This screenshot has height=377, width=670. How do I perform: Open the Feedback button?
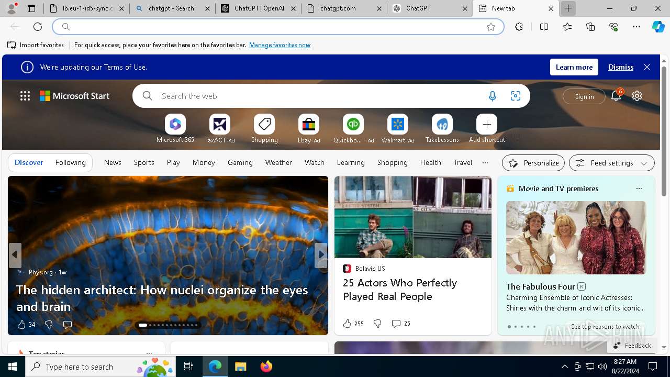(x=632, y=345)
